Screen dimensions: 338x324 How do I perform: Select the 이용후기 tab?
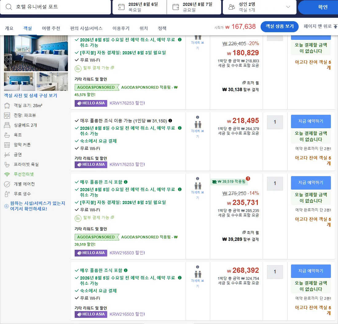pyautogui.click(x=121, y=28)
